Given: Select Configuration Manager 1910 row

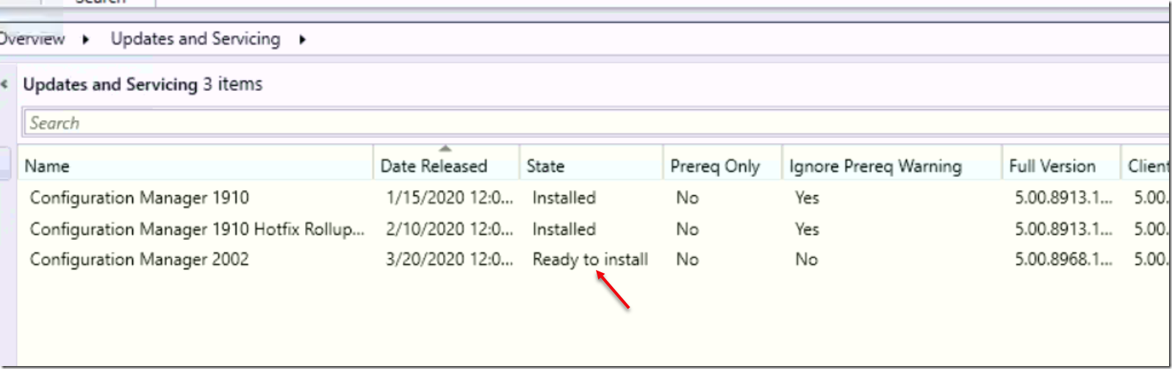Looking at the screenshot, I should [595, 197].
